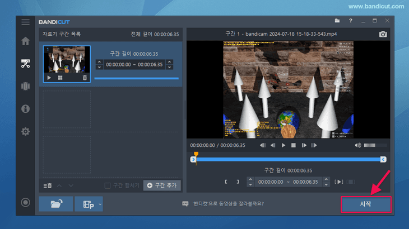Enable the 구간 합치기 checkbox
The height and width of the screenshot is (229, 409).
[107, 185]
